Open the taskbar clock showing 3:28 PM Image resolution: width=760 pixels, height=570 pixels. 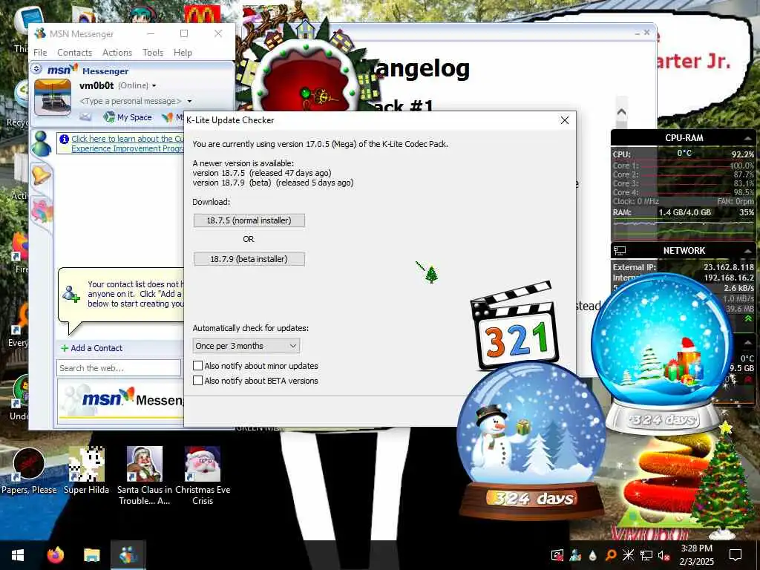coord(696,555)
